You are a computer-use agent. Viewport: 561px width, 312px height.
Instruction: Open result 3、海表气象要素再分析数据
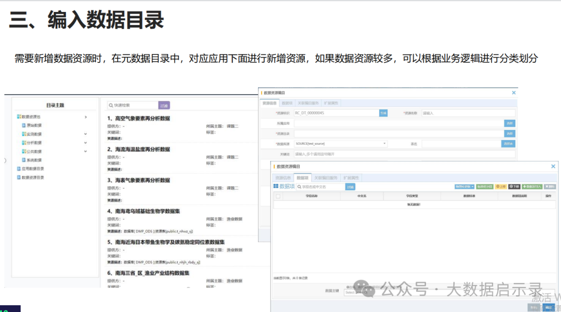(139, 180)
